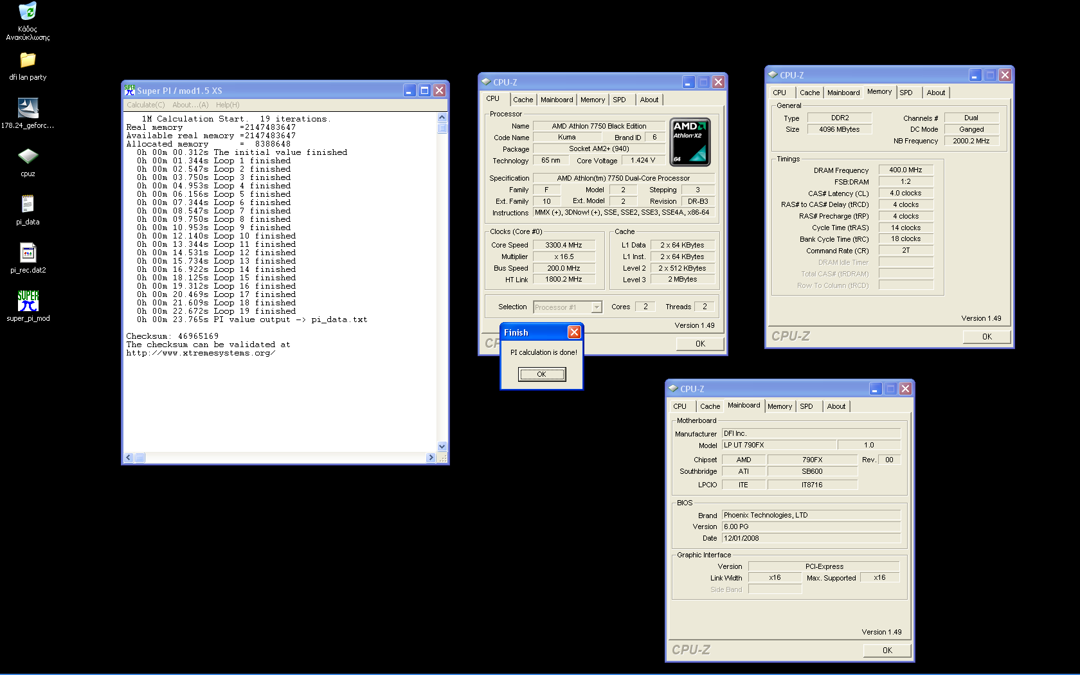Maximize the Super PI window
1080x675 pixels.
pyautogui.click(x=424, y=91)
